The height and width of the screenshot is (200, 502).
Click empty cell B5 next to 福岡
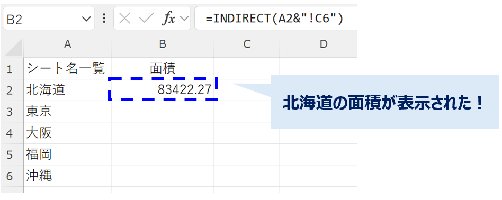163,154
